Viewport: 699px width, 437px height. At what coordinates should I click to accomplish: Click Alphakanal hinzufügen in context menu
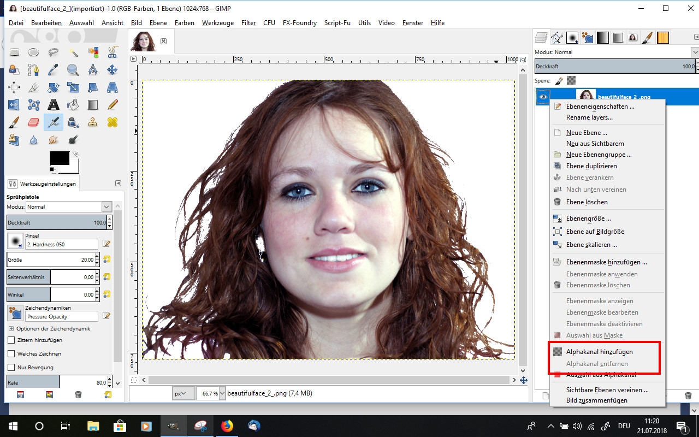599,352
